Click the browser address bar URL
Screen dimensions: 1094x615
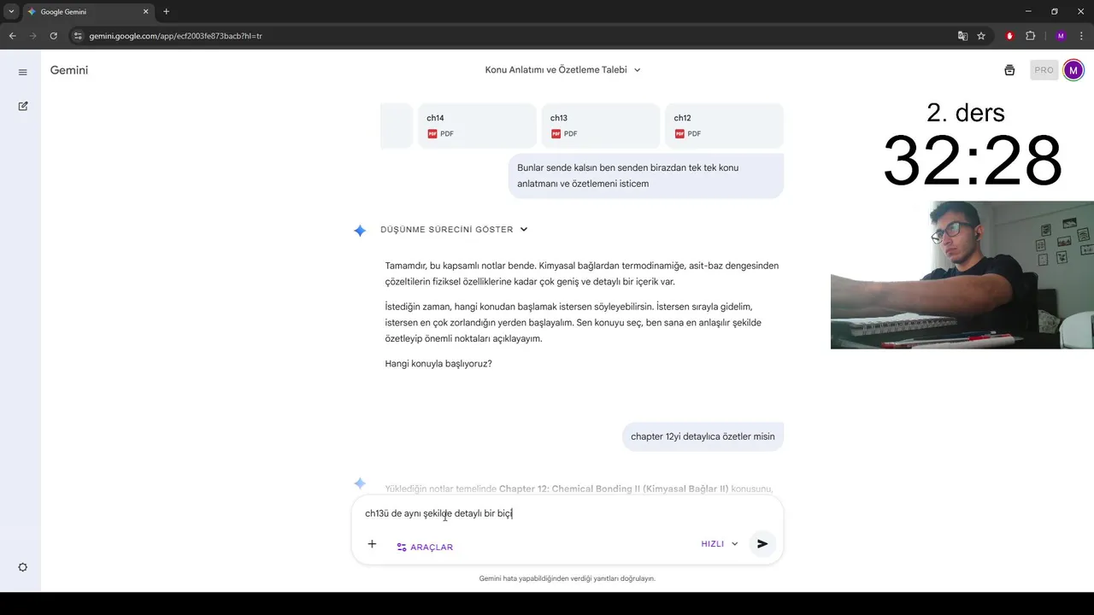point(175,36)
